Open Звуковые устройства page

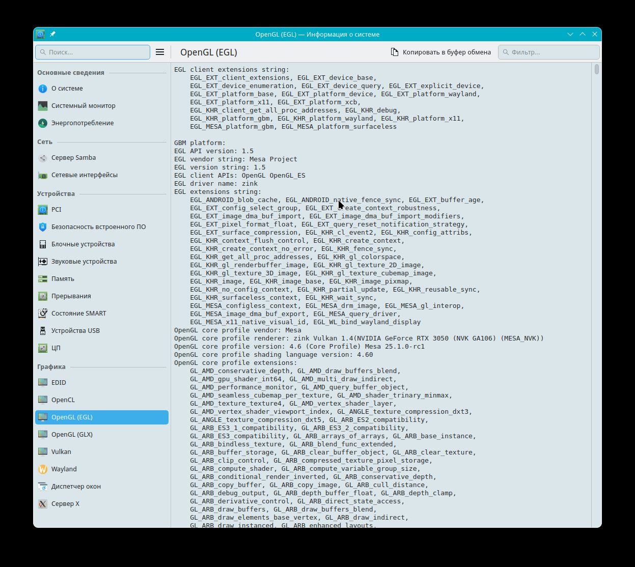click(102, 262)
